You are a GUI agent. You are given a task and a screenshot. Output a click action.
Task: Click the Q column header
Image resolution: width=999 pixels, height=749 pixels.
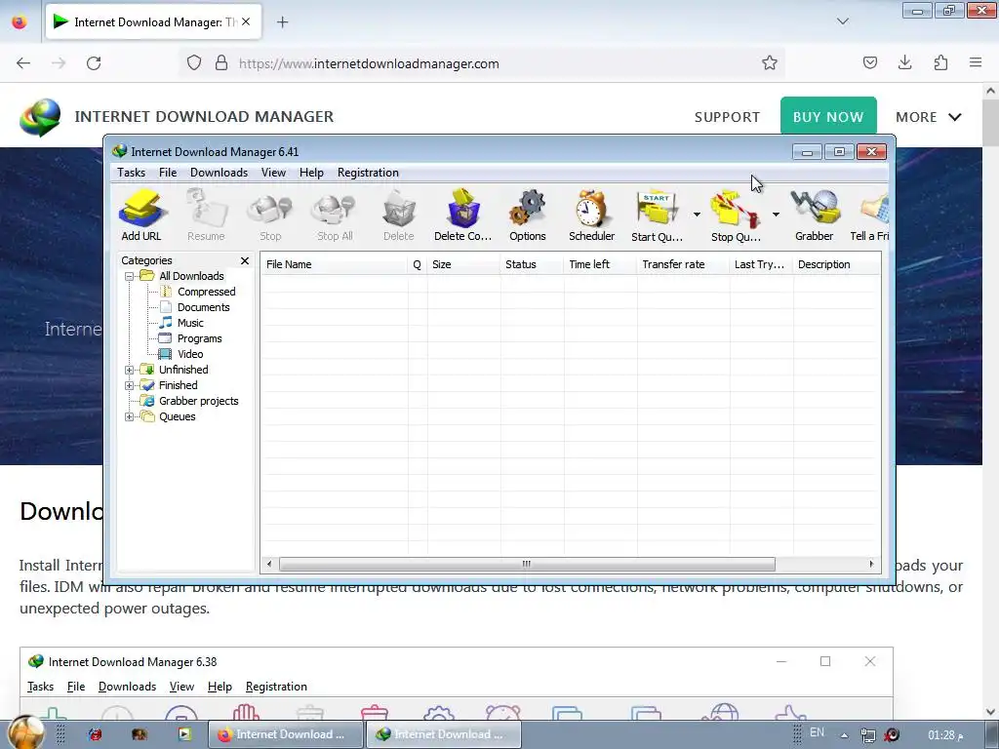(x=418, y=264)
